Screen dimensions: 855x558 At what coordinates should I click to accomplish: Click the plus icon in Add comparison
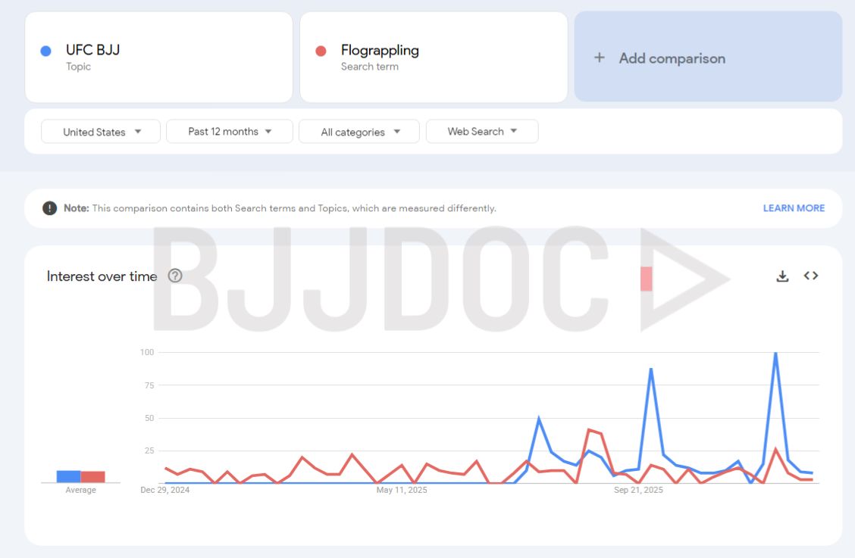600,58
